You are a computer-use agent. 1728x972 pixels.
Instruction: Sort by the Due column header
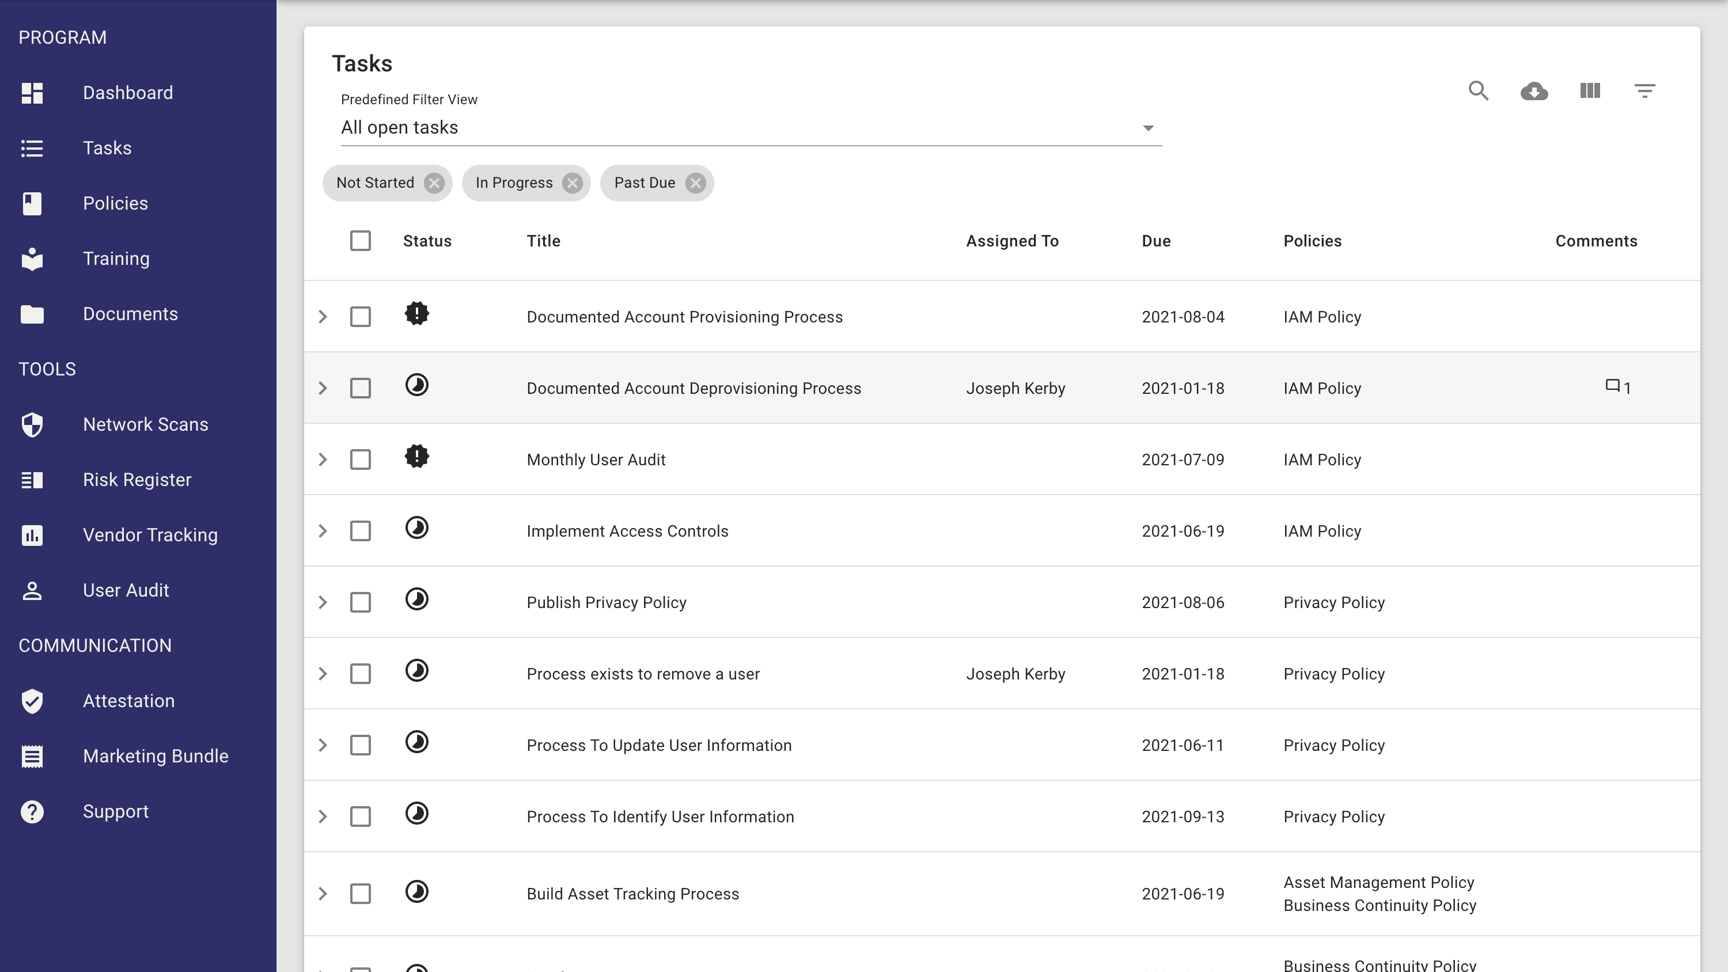coord(1157,241)
